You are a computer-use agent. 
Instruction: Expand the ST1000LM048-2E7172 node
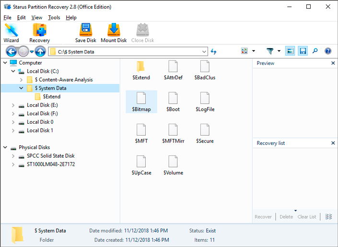pos(13,164)
